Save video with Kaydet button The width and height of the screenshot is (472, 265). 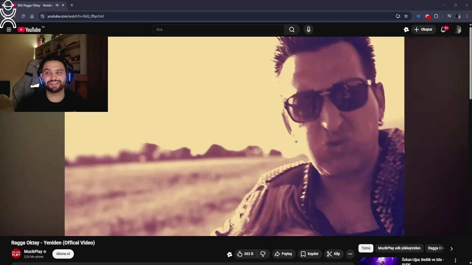[309, 254]
